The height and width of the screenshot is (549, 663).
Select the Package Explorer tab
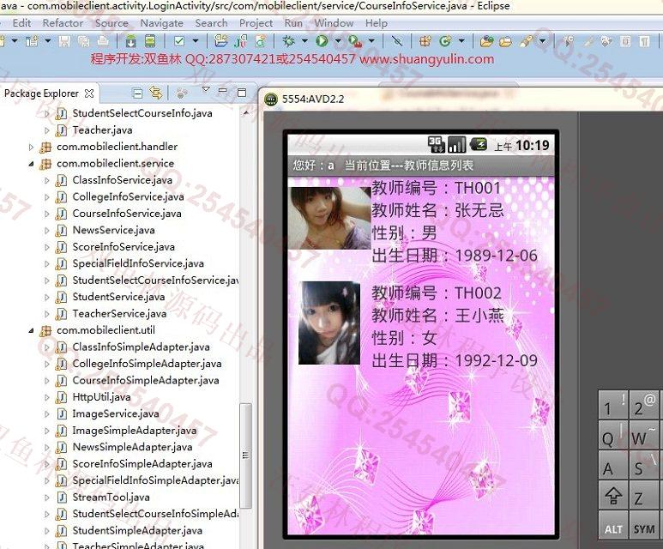(x=41, y=93)
